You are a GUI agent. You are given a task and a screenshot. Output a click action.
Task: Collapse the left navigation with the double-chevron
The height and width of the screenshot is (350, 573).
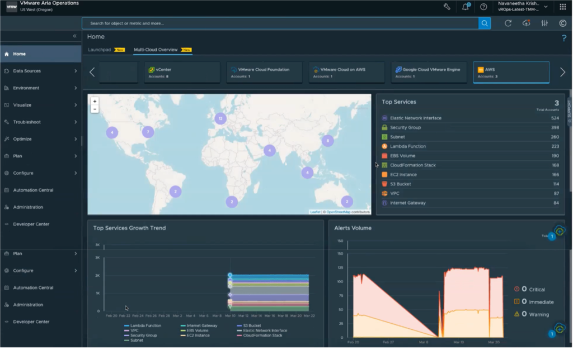[74, 36]
